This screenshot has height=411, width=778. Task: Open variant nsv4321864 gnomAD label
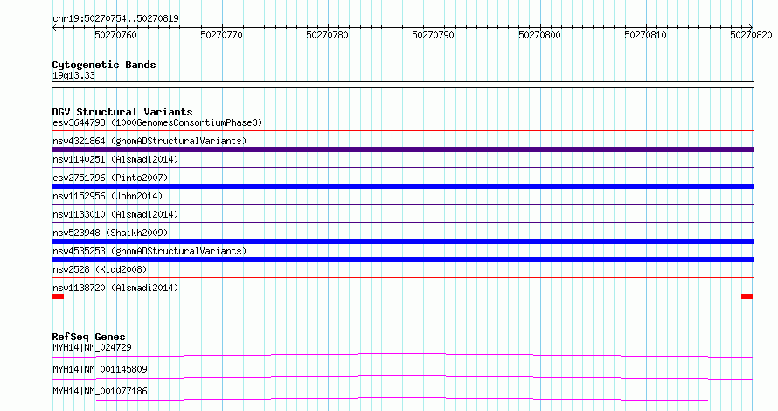[x=149, y=141]
